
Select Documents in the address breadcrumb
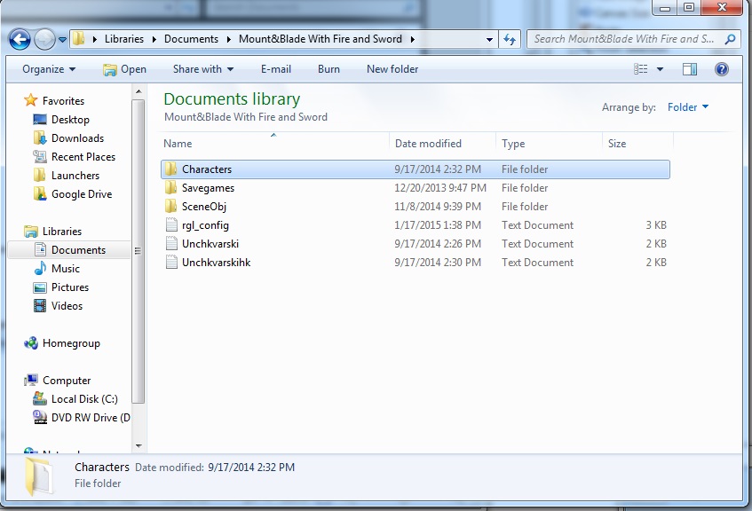coord(191,39)
